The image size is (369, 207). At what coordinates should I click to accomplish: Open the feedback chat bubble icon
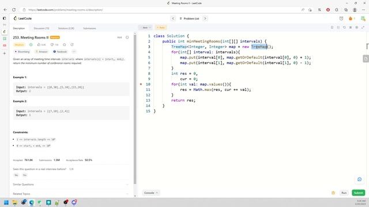pyautogui.click(x=359, y=179)
